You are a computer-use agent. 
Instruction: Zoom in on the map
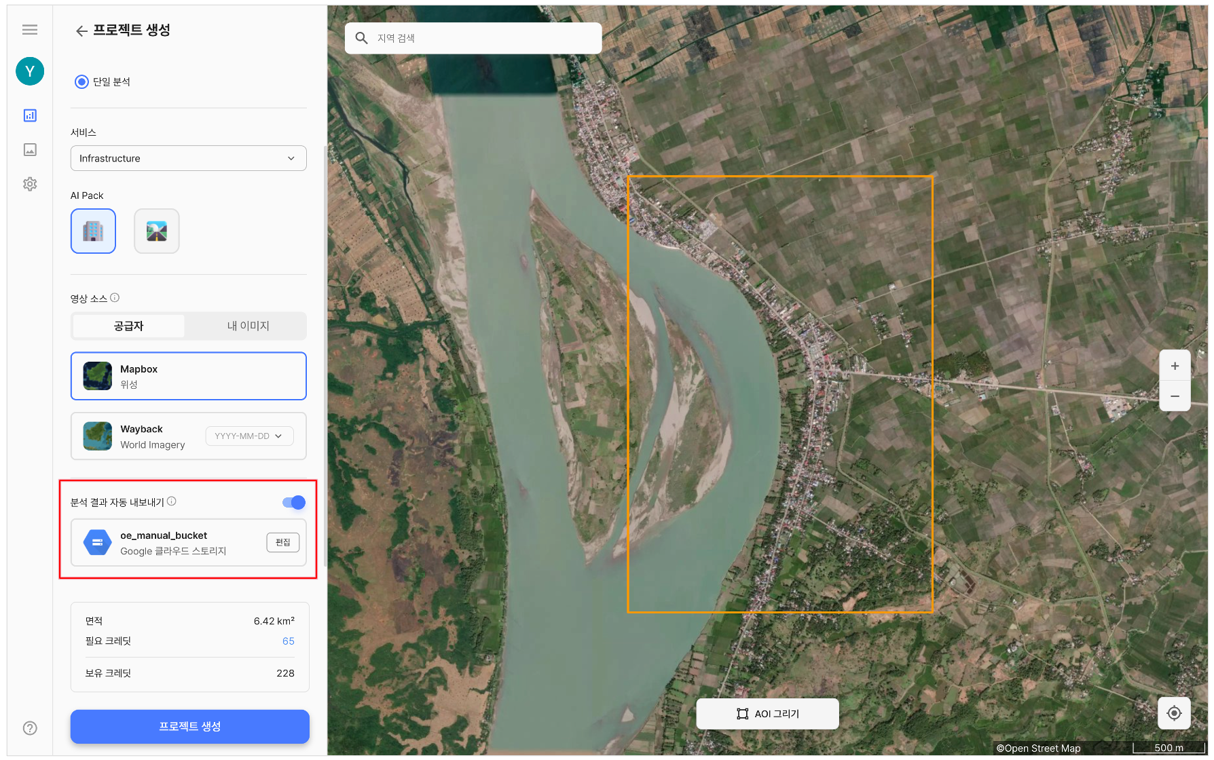[1175, 366]
